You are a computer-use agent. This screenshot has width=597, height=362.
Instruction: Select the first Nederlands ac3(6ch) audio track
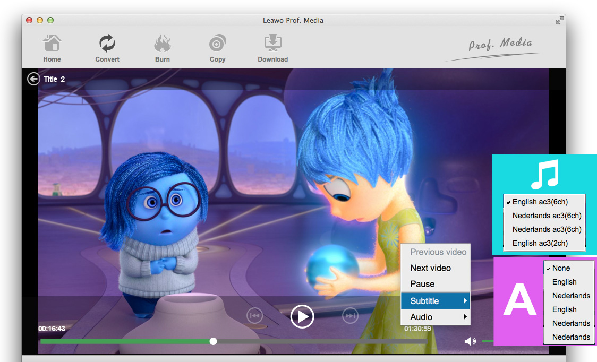click(547, 216)
